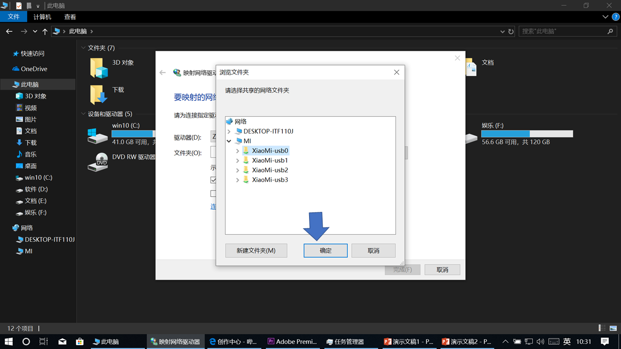Tick the empty checkbox in the map drive dialog

point(213,193)
